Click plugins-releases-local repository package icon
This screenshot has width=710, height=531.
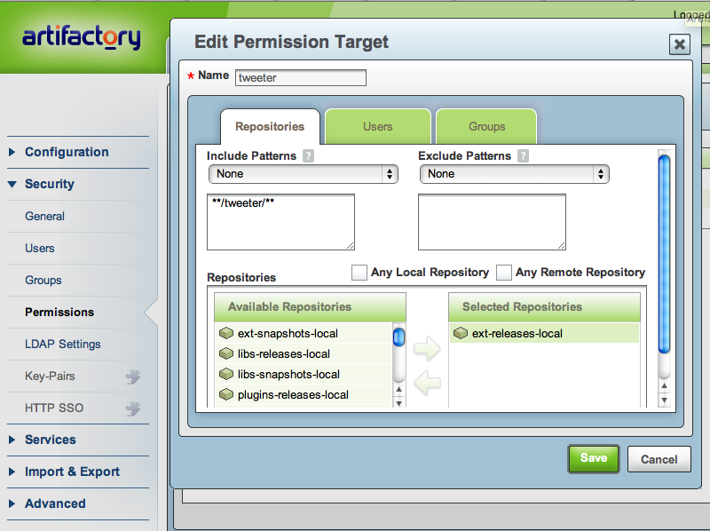click(226, 394)
